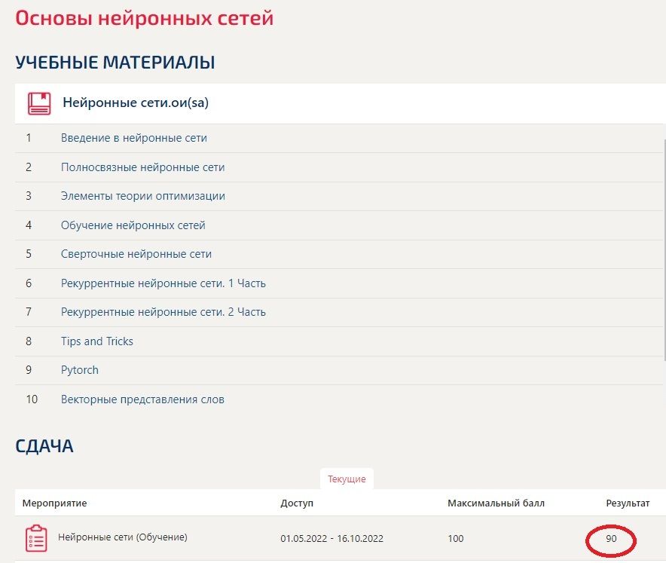
Task: Open lesson Элементы теории оптимизации
Action: [142, 196]
